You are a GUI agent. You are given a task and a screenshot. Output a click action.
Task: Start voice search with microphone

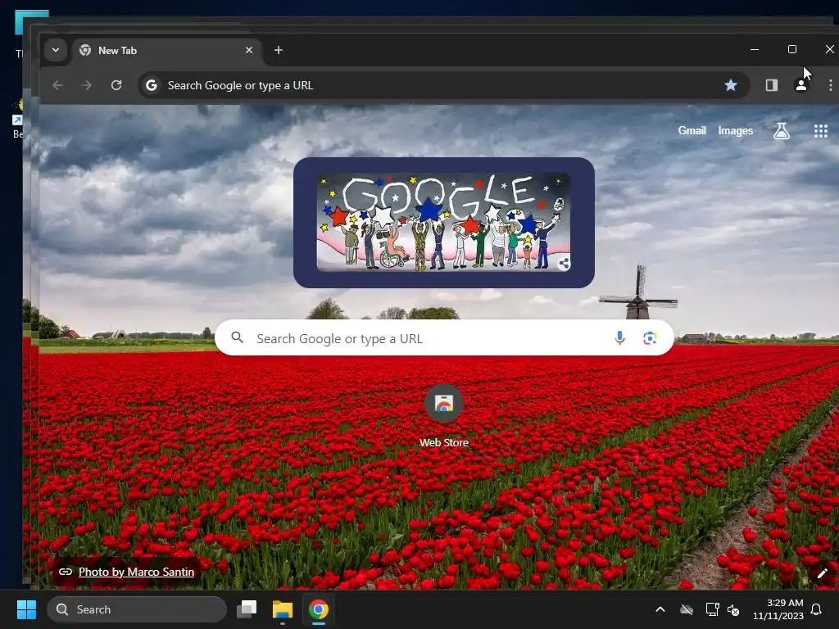[619, 338]
